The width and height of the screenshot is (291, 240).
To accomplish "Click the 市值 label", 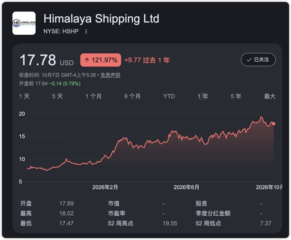I will click(114, 203).
